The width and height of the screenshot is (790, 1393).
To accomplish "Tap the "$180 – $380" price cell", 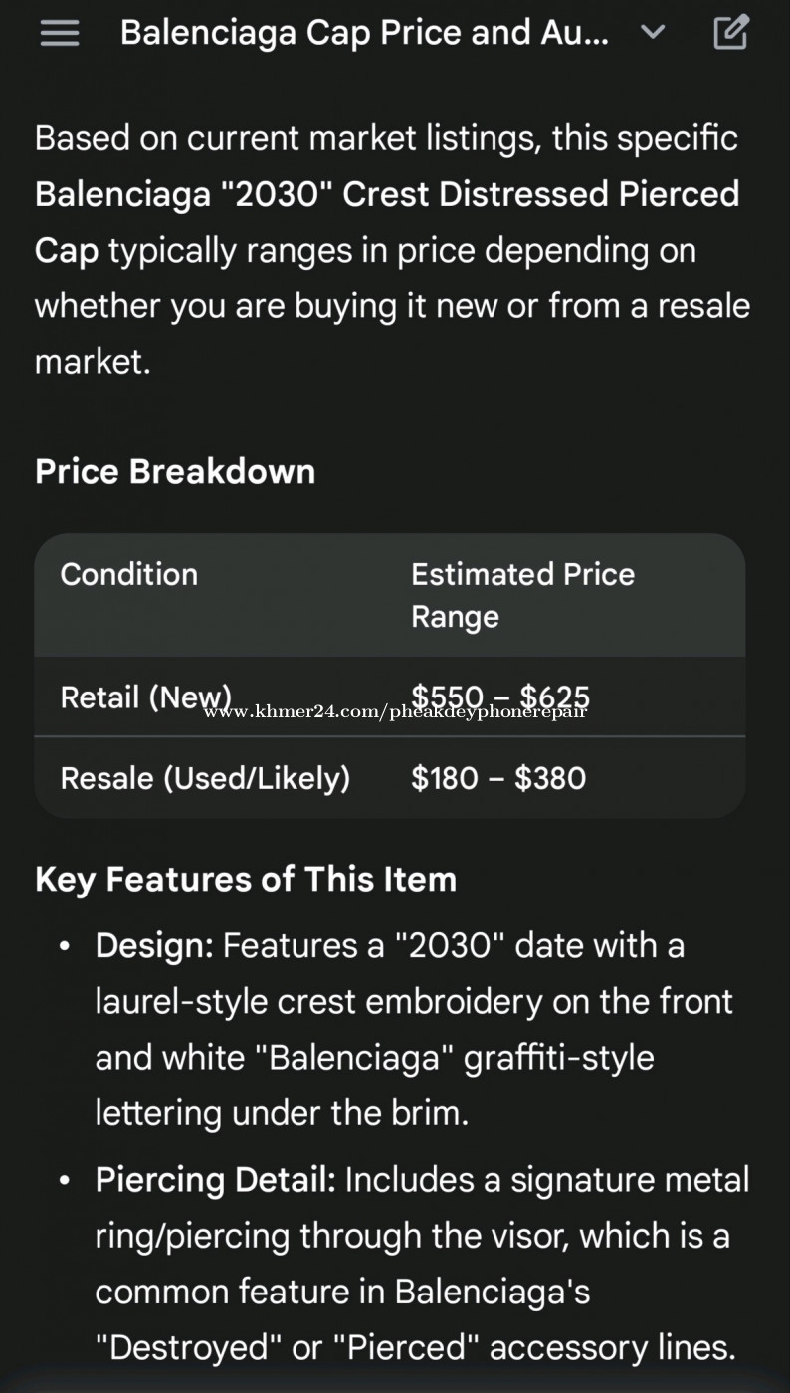I will click(x=498, y=777).
